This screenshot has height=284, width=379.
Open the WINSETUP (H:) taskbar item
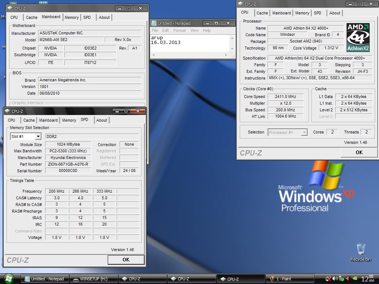[x=94, y=279]
